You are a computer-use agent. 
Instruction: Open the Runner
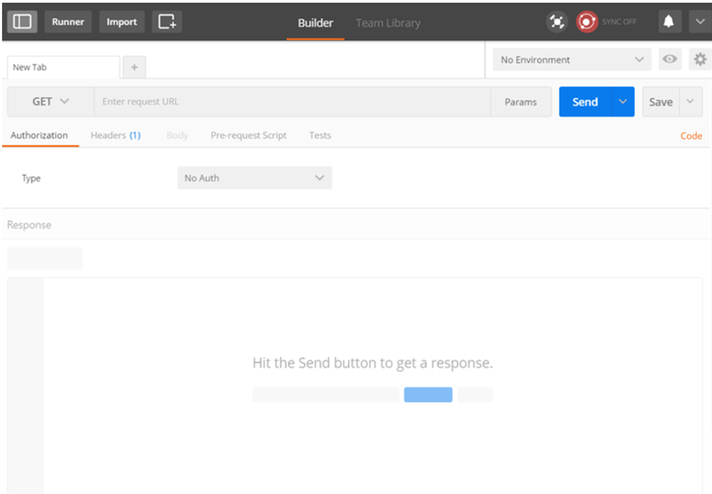point(68,22)
